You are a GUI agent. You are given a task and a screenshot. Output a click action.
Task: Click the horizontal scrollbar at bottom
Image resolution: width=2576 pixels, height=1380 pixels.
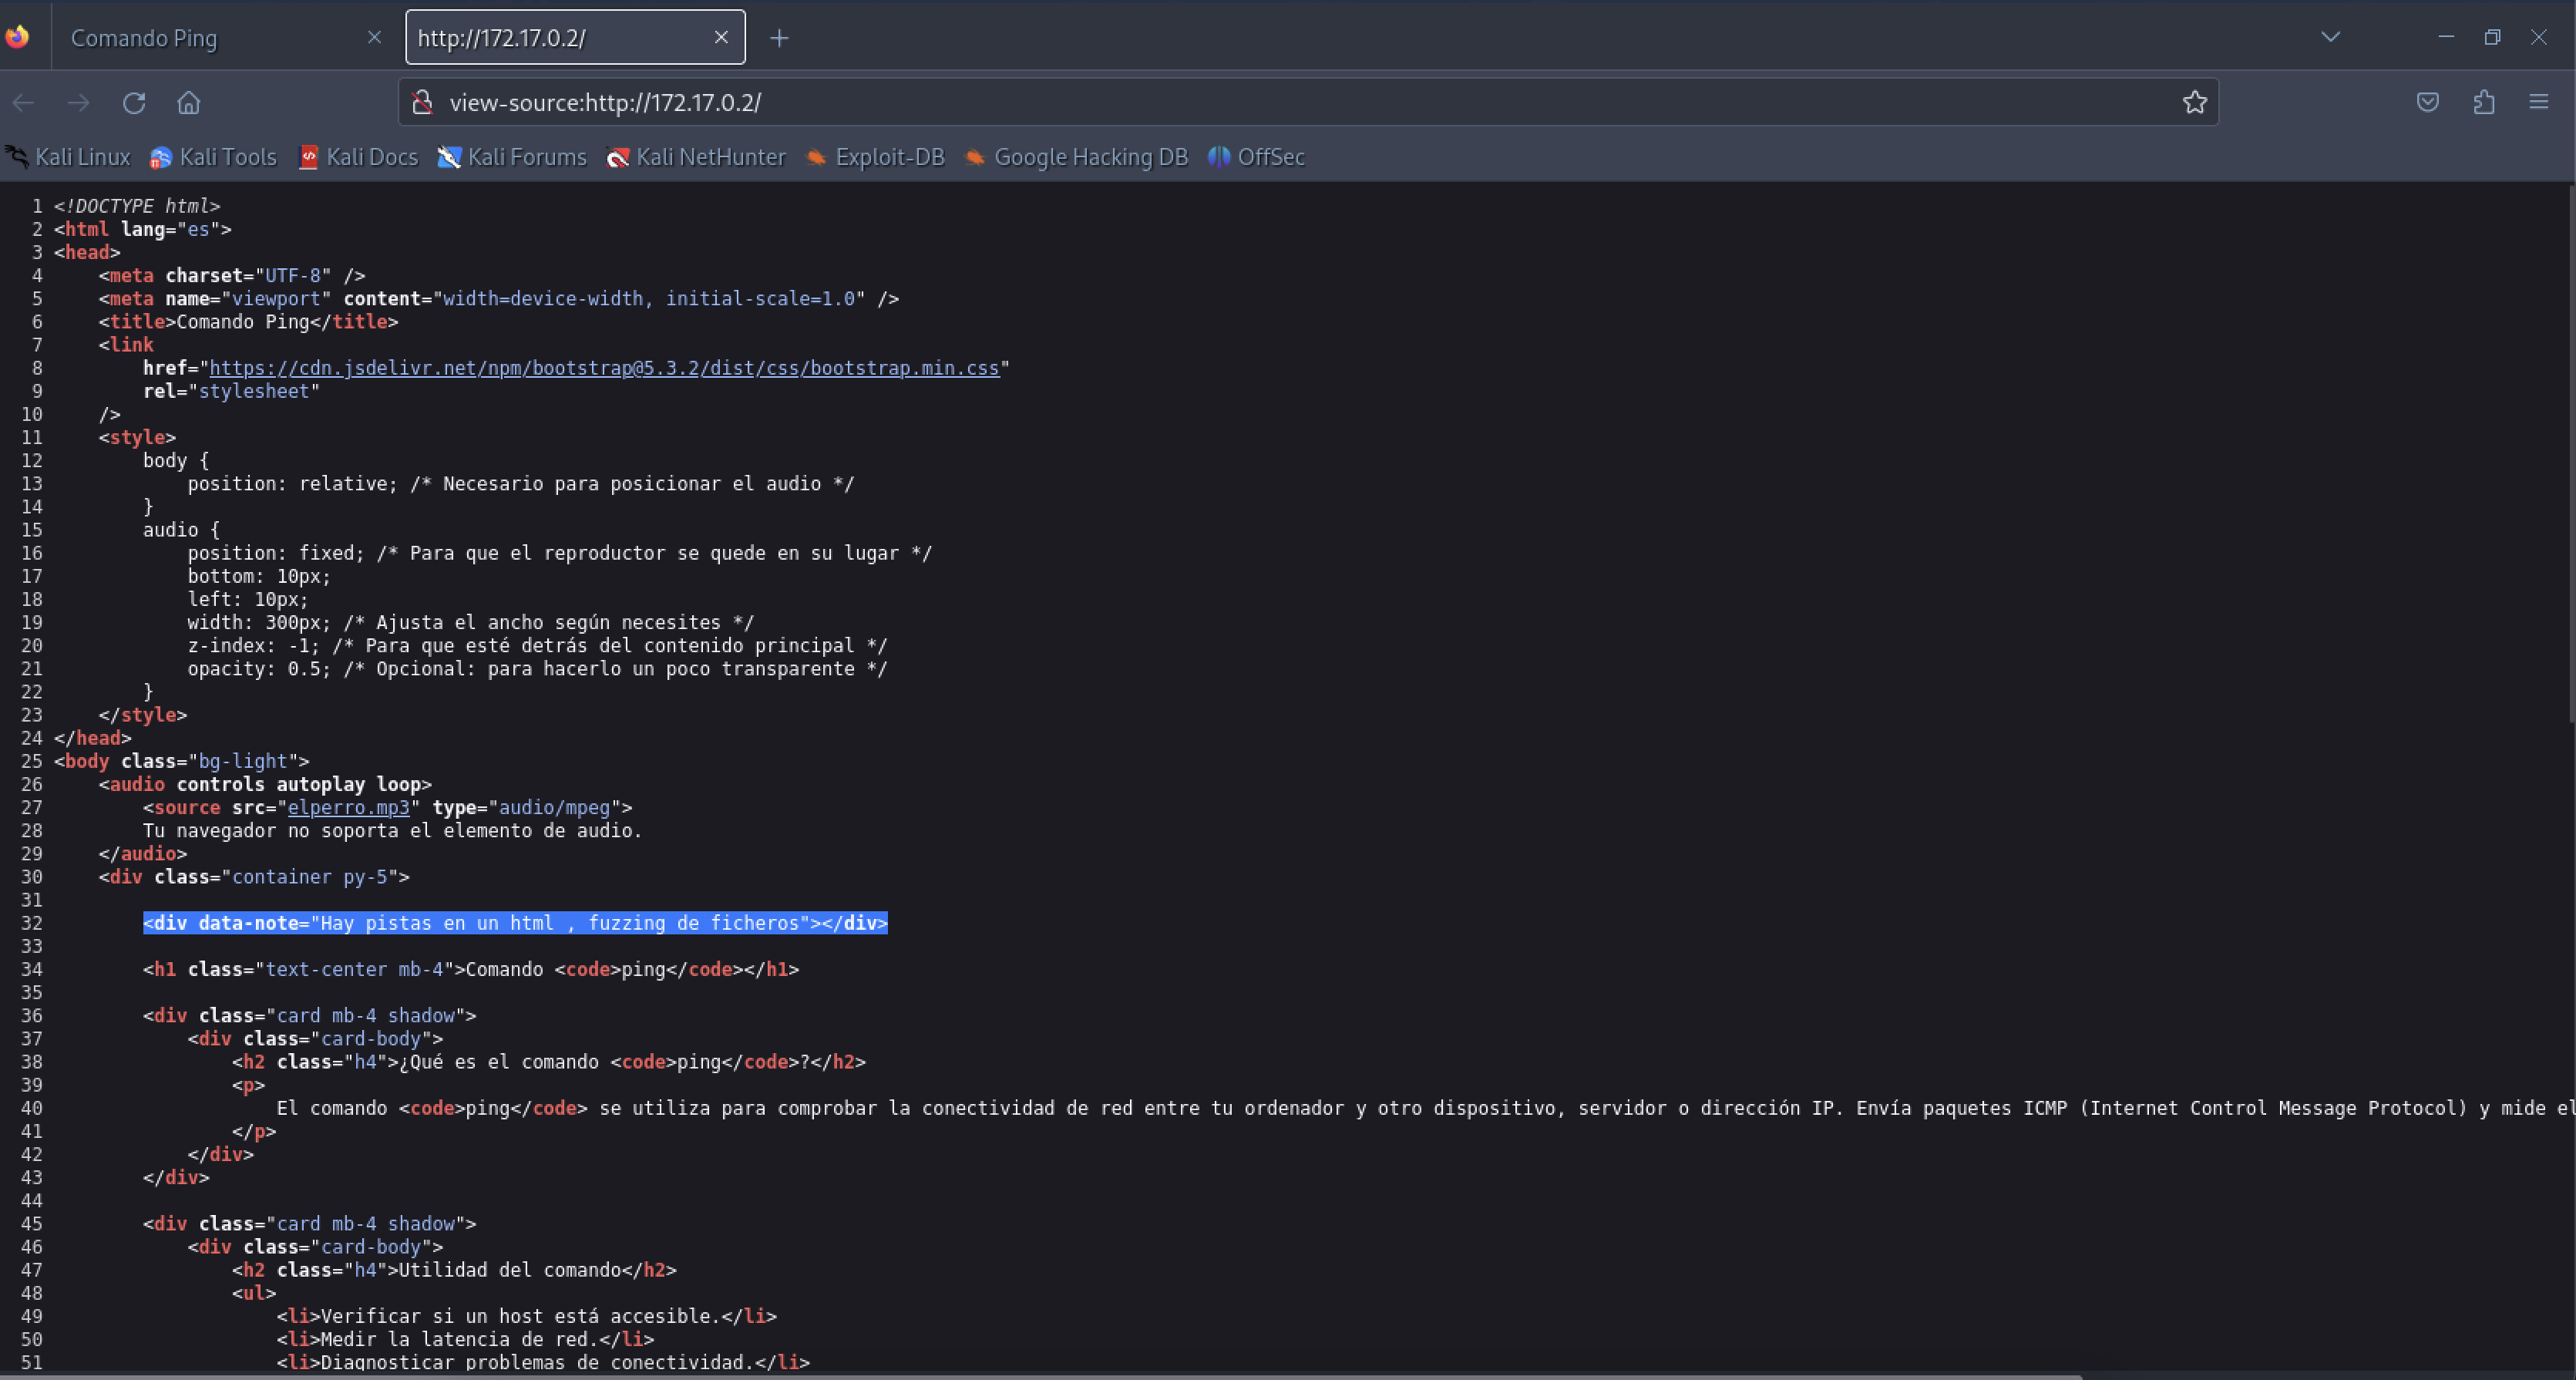pyautogui.click(x=1040, y=1376)
